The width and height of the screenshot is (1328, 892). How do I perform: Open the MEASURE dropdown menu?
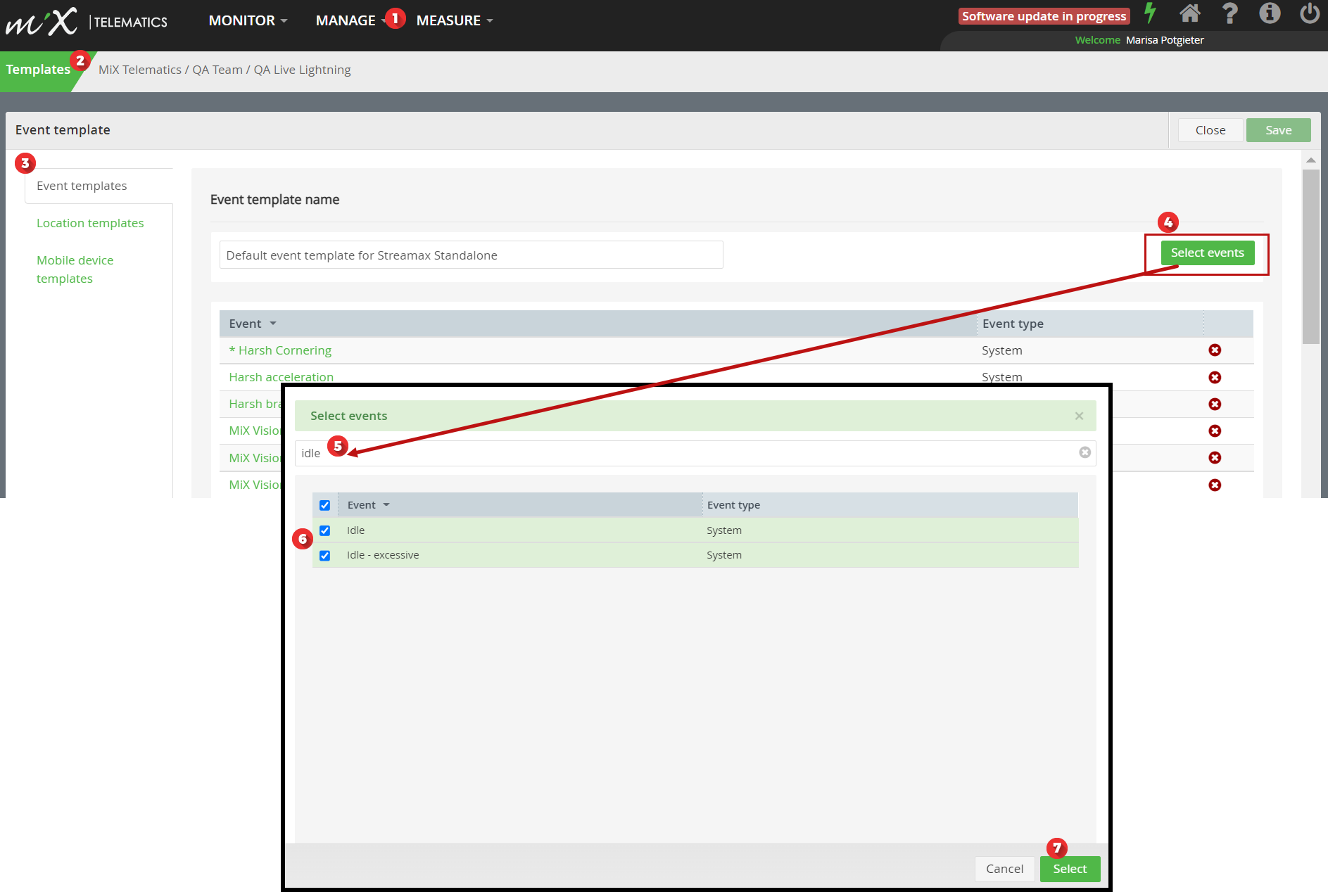click(x=454, y=20)
